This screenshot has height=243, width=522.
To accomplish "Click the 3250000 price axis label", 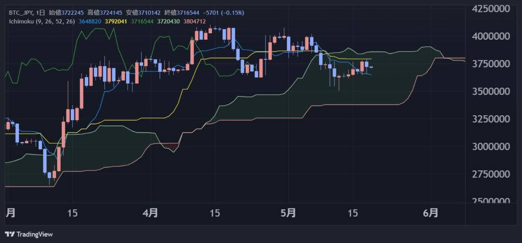I will tap(491, 119).
